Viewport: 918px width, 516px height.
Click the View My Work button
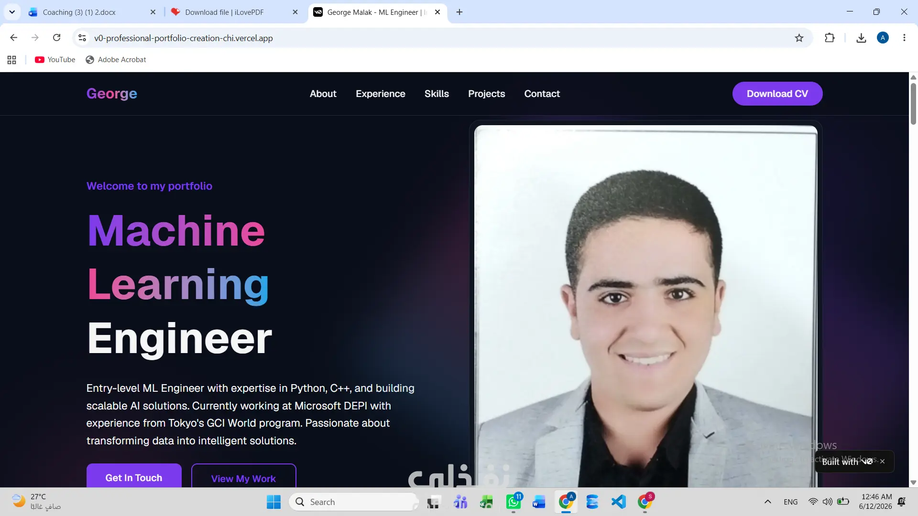pos(244,476)
